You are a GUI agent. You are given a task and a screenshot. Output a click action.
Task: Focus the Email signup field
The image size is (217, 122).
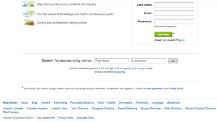pos(174,13)
